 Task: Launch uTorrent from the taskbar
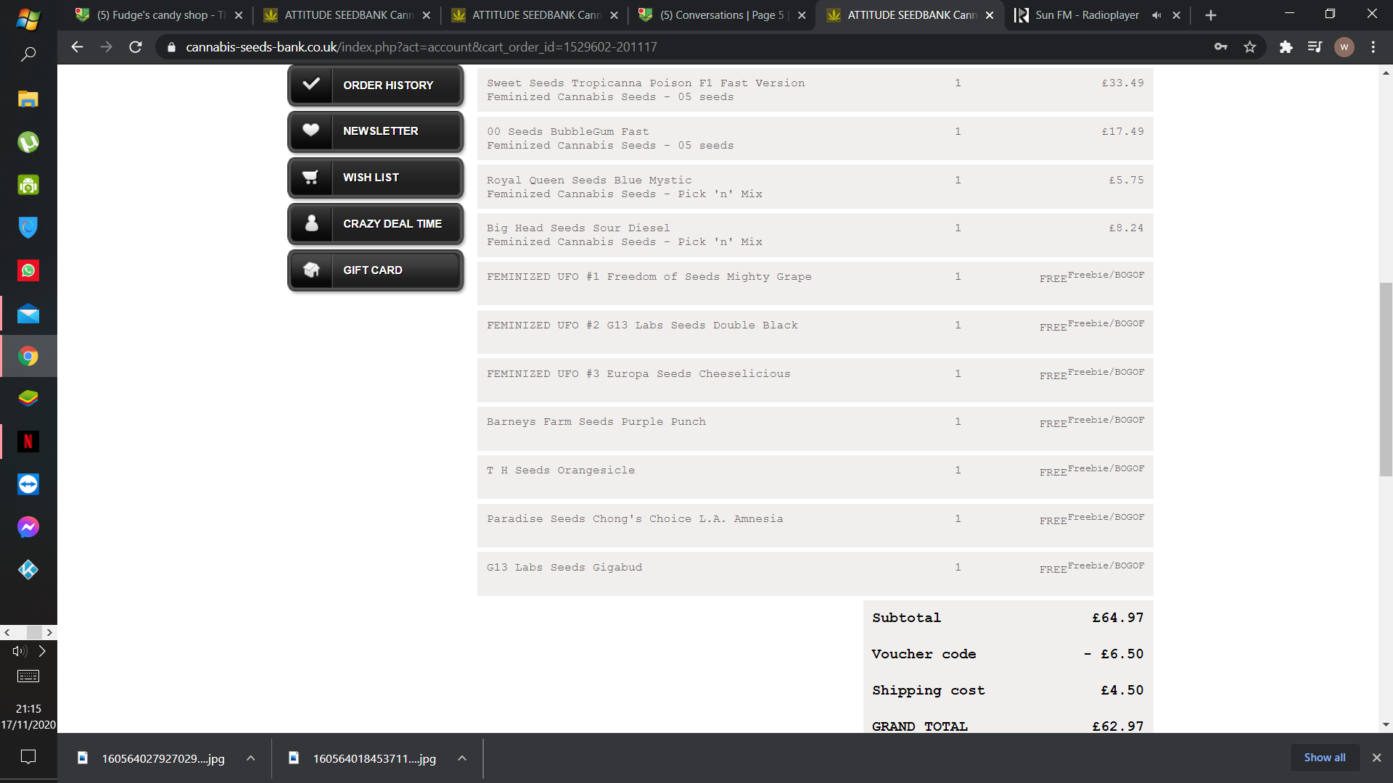[28, 142]
